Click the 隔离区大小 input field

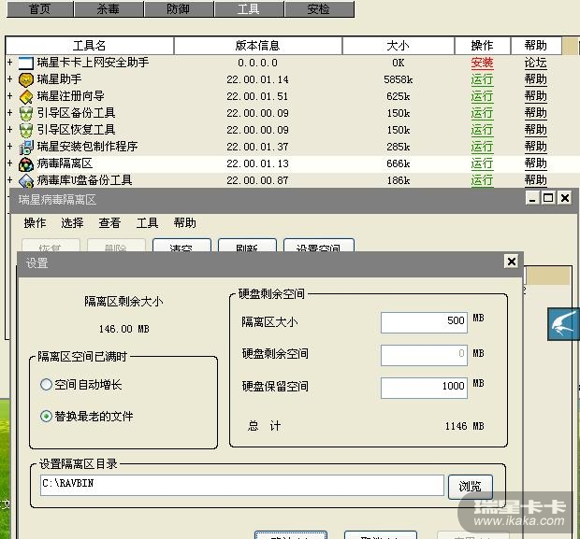tap(424, 322)
